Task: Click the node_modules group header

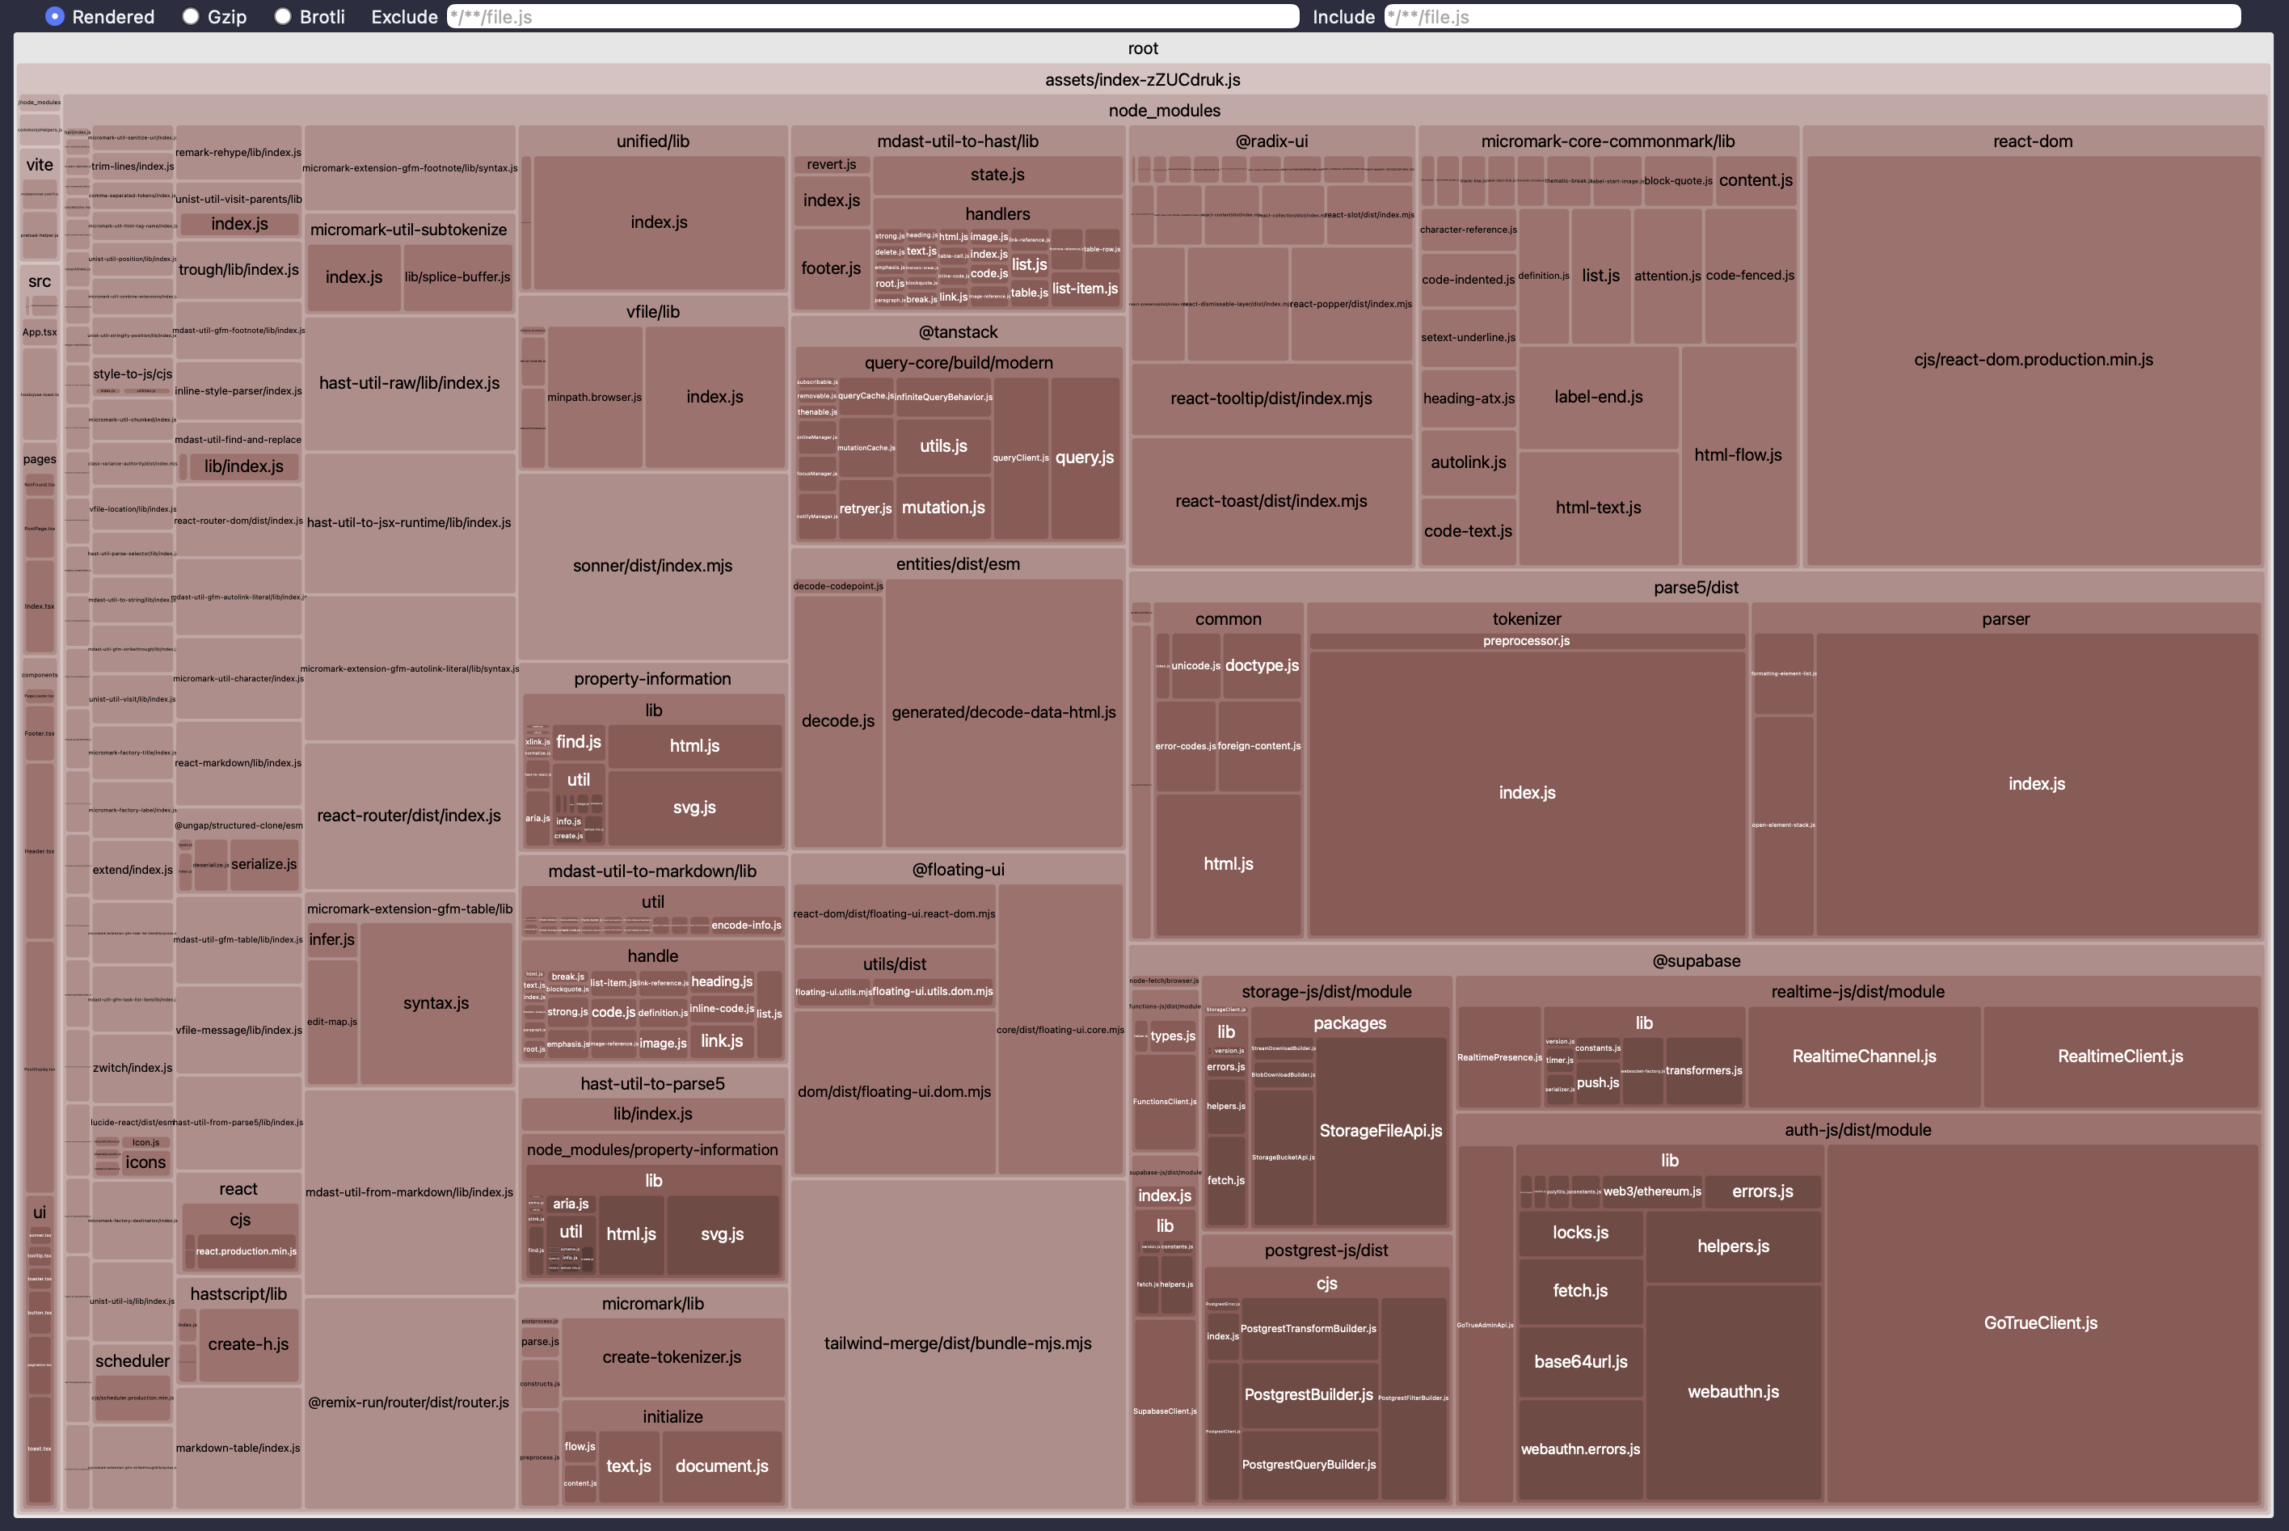Action: tap(1165, 110)
